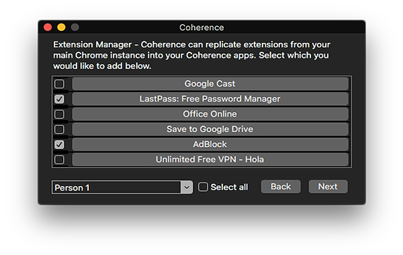Close the Coherence window with red button

(x=48, y=27)
